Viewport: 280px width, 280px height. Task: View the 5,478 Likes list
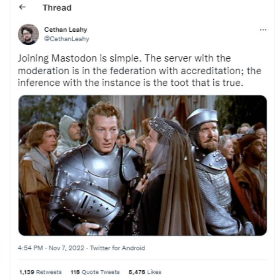click(x=145, y=272)
